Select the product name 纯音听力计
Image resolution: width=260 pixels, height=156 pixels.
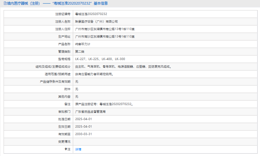coord(83,44)
